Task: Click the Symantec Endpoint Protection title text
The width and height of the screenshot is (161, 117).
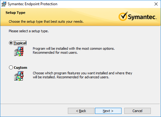Action: pyautogui.click(x=32, y=4)
